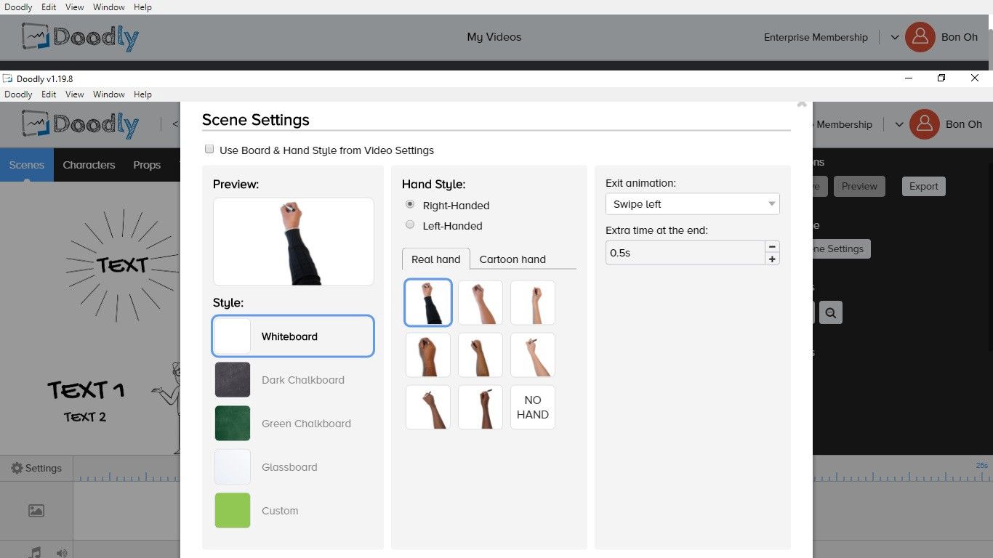This screenshot has height=558, width=993.
Task: Open the Characters tab
Action: pyautogui.click(x=89, y=165)
